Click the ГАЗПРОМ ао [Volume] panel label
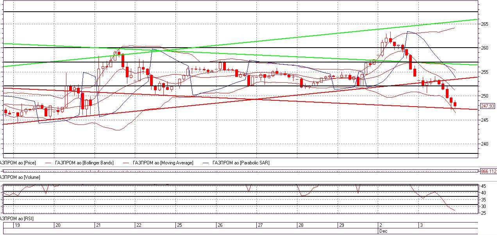The width and height of the screenshot is (497, 235). click(x=20, y=177)
